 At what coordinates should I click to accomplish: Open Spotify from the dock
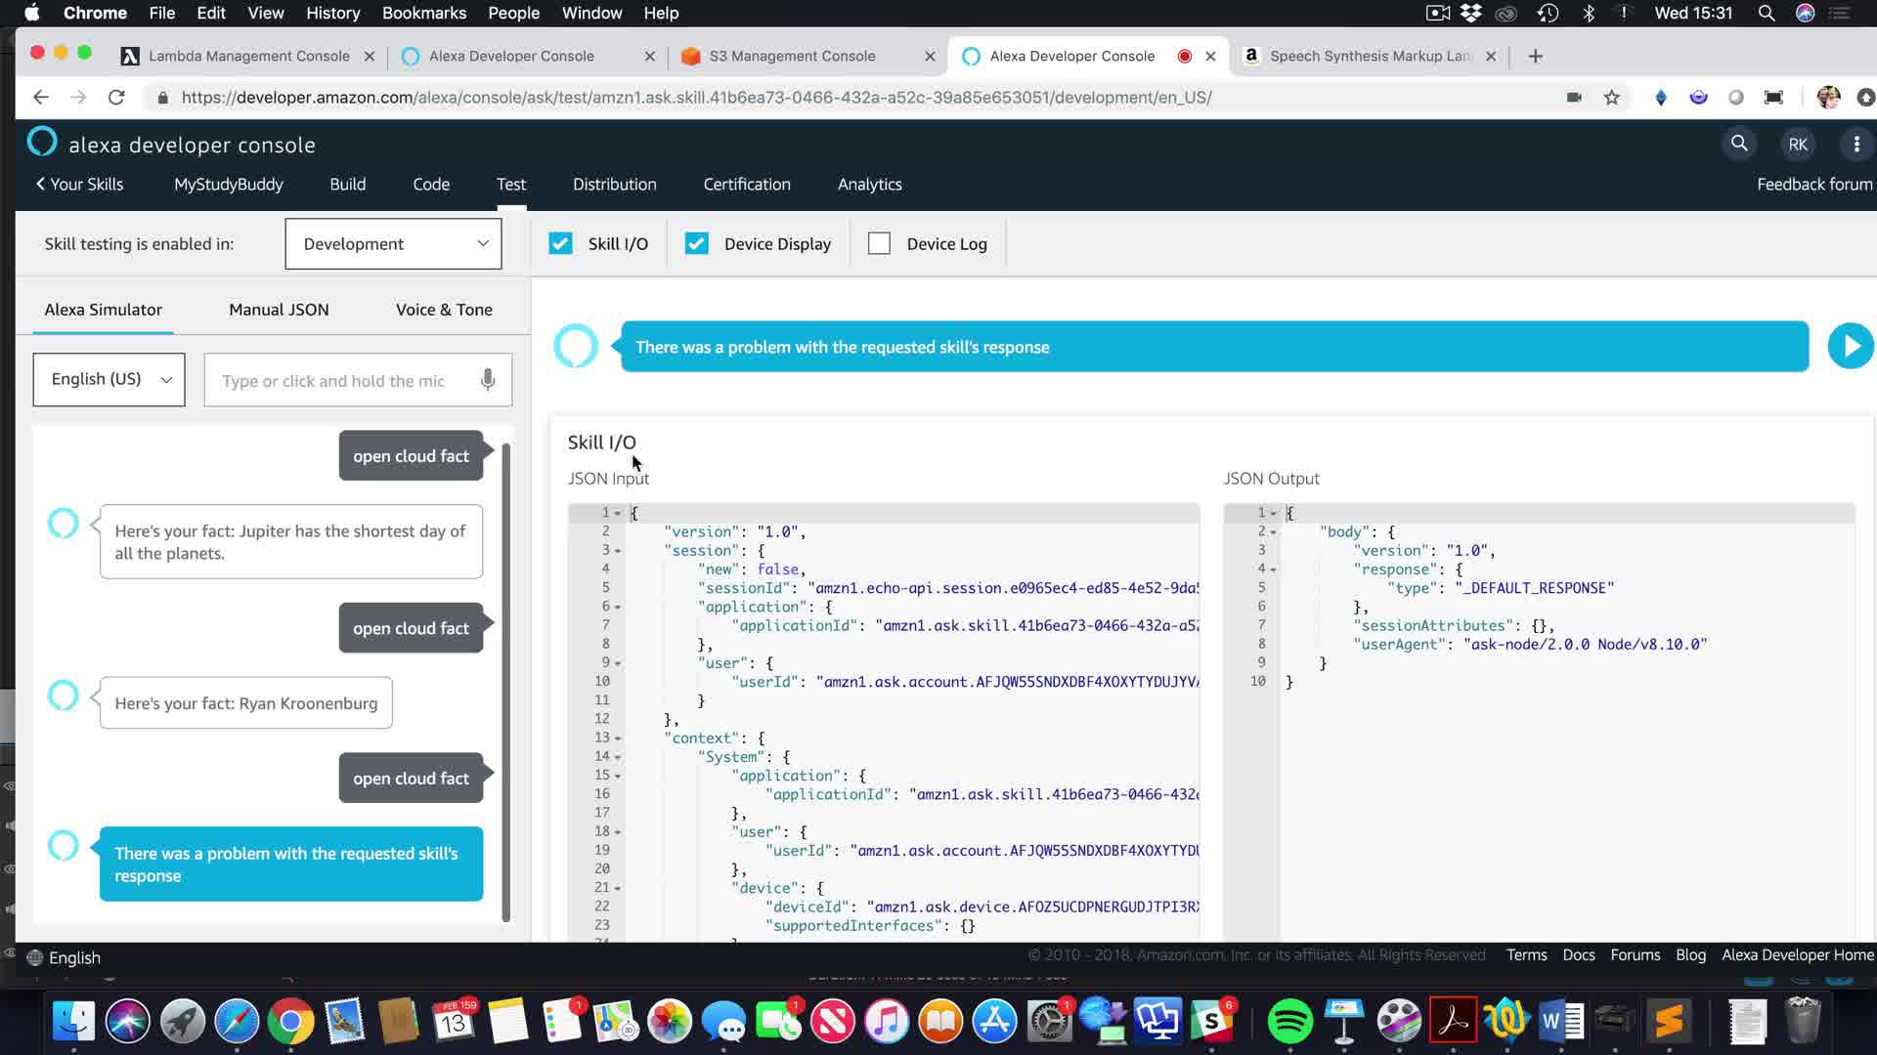tap(1289, 1022)
